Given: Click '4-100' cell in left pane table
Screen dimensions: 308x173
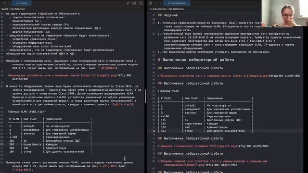Looking at the screenshot, I should pos(13,137).
